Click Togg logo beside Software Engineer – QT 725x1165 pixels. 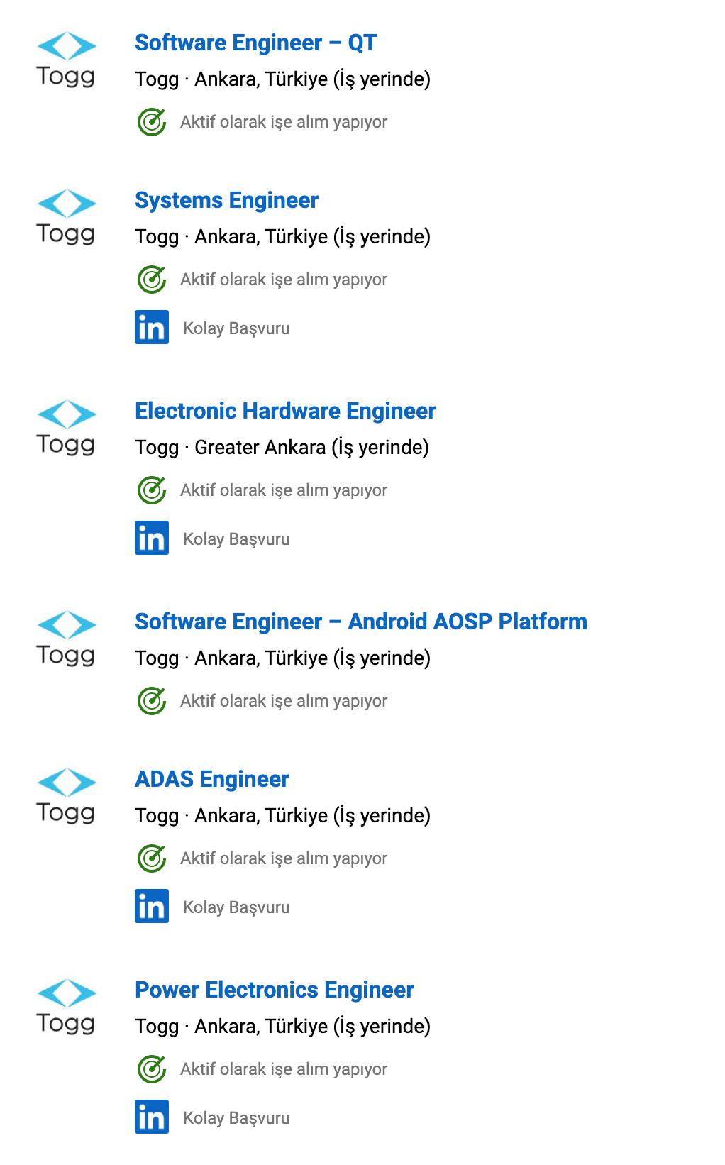pyautogui.click(x=66, y=60)
